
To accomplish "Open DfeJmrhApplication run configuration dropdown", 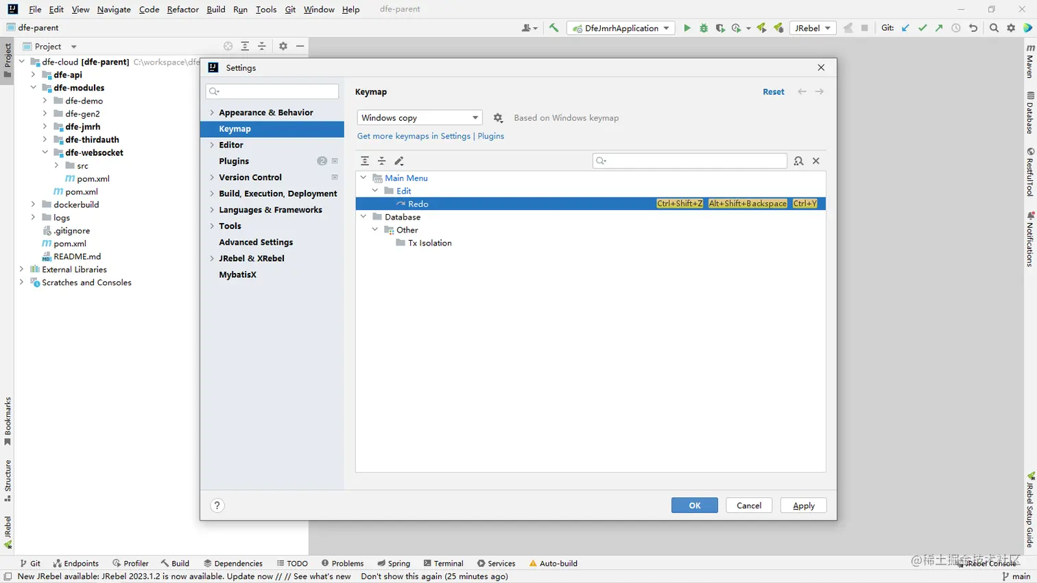I will point(621,28).
